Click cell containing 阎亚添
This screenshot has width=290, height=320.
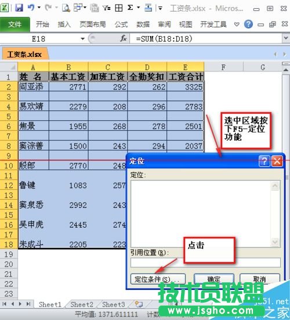33,87
